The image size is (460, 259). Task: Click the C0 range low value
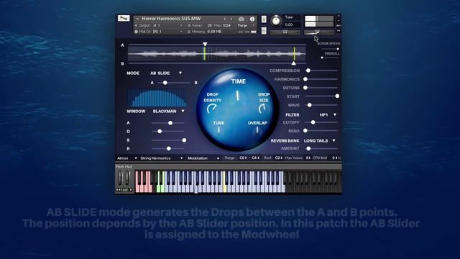243,158
